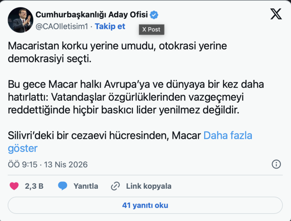Image resolution: width=291 pixels, height=221 pixels.
Task: Click the sentence starting with Silivri'deki
Action: click(x=104, y=136)
